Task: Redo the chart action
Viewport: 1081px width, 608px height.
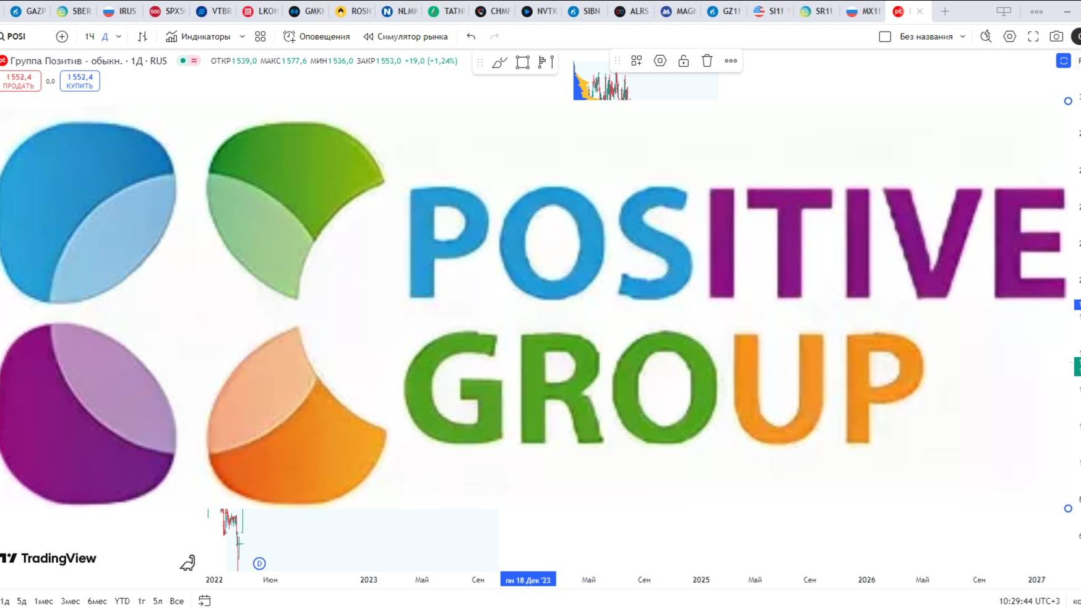Action: coord(494,37)
